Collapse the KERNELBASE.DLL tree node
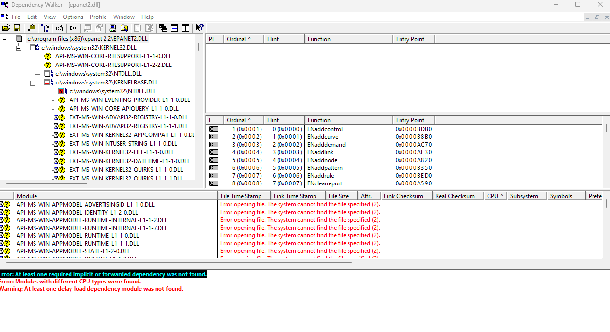Screen dimensions: 610x332 (x=33, y=83)
